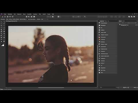This screenshot has width=138, height=103.
Task: Open the Develop Persona
Action: 7,17
